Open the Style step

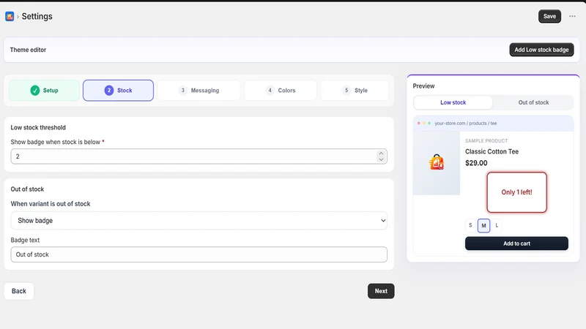(x=355, y=90)
